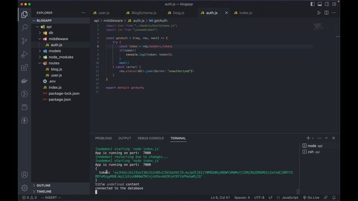Open the Accounts icon
This screenshot has height=201, width=358.
(25, 175)
